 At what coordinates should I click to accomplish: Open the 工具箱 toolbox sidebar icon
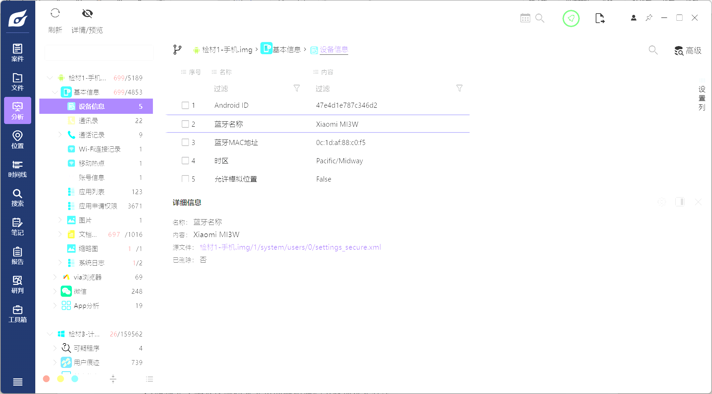[x=17, y=314]
